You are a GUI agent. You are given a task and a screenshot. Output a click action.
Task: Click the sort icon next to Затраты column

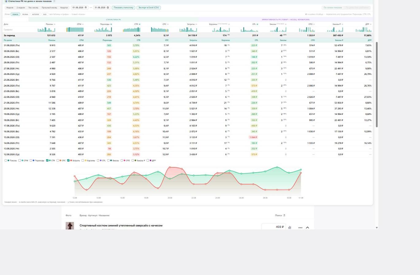196,24
